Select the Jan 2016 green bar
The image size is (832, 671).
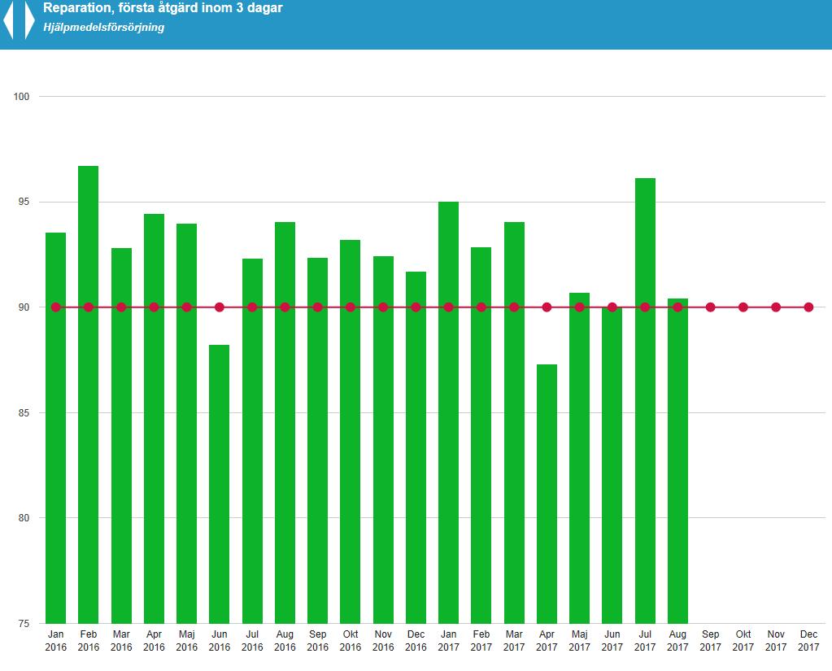click(x=56, y=428)
